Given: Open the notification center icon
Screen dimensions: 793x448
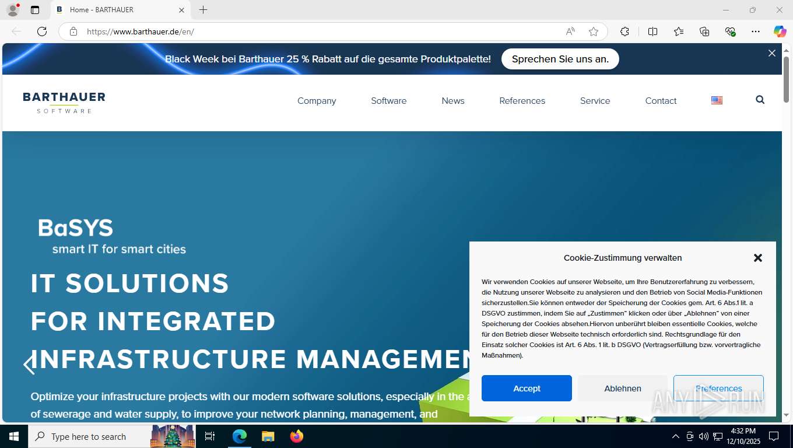Looking at the screenshot, I should (x=774, y=436).
